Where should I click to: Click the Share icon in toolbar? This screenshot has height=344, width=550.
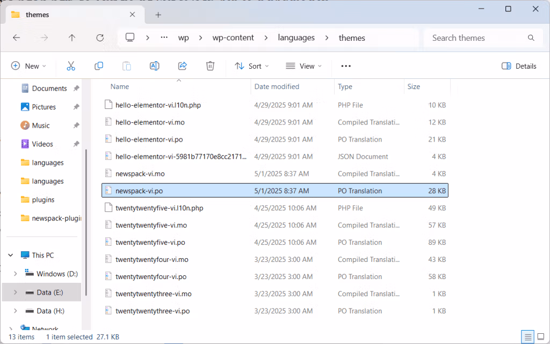182,66
